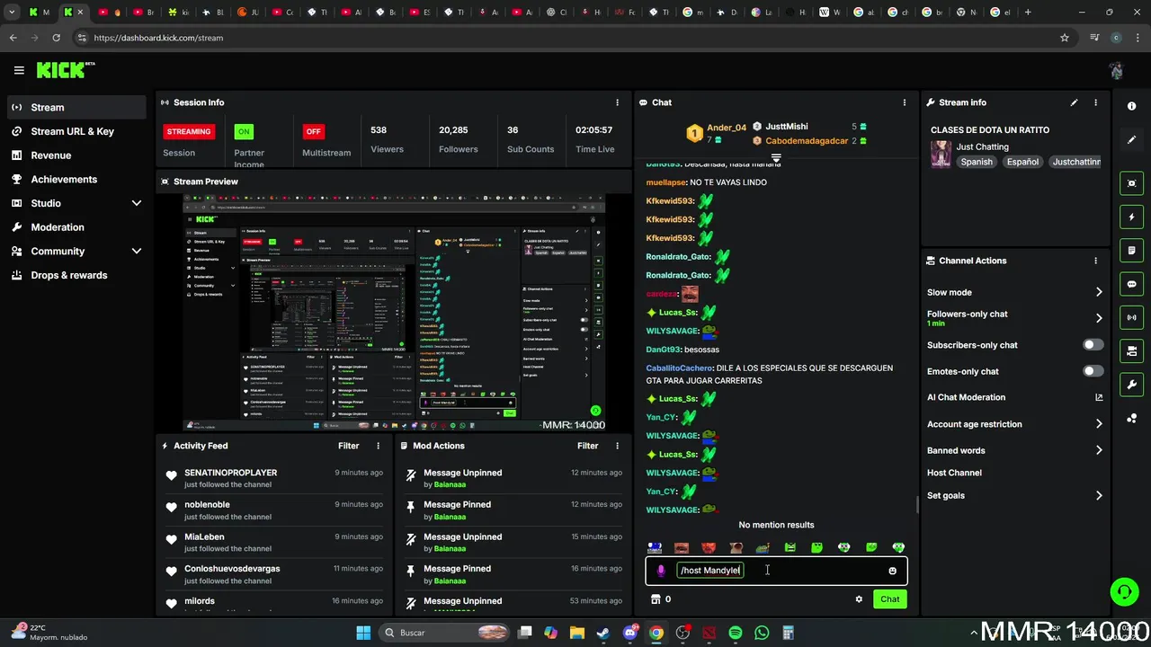Open the Achievements page
This screenshot has height=647, width=1151.
(x=76, y=179)
